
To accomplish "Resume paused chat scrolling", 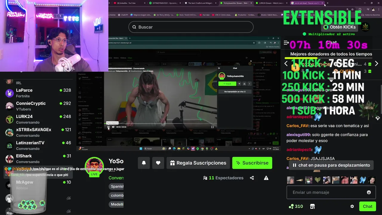I will point(331,165).
